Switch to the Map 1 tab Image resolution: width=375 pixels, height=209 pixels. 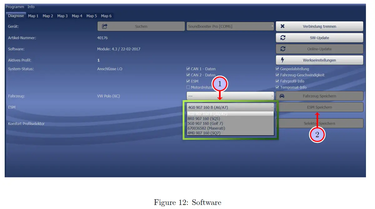coord(33,16)
